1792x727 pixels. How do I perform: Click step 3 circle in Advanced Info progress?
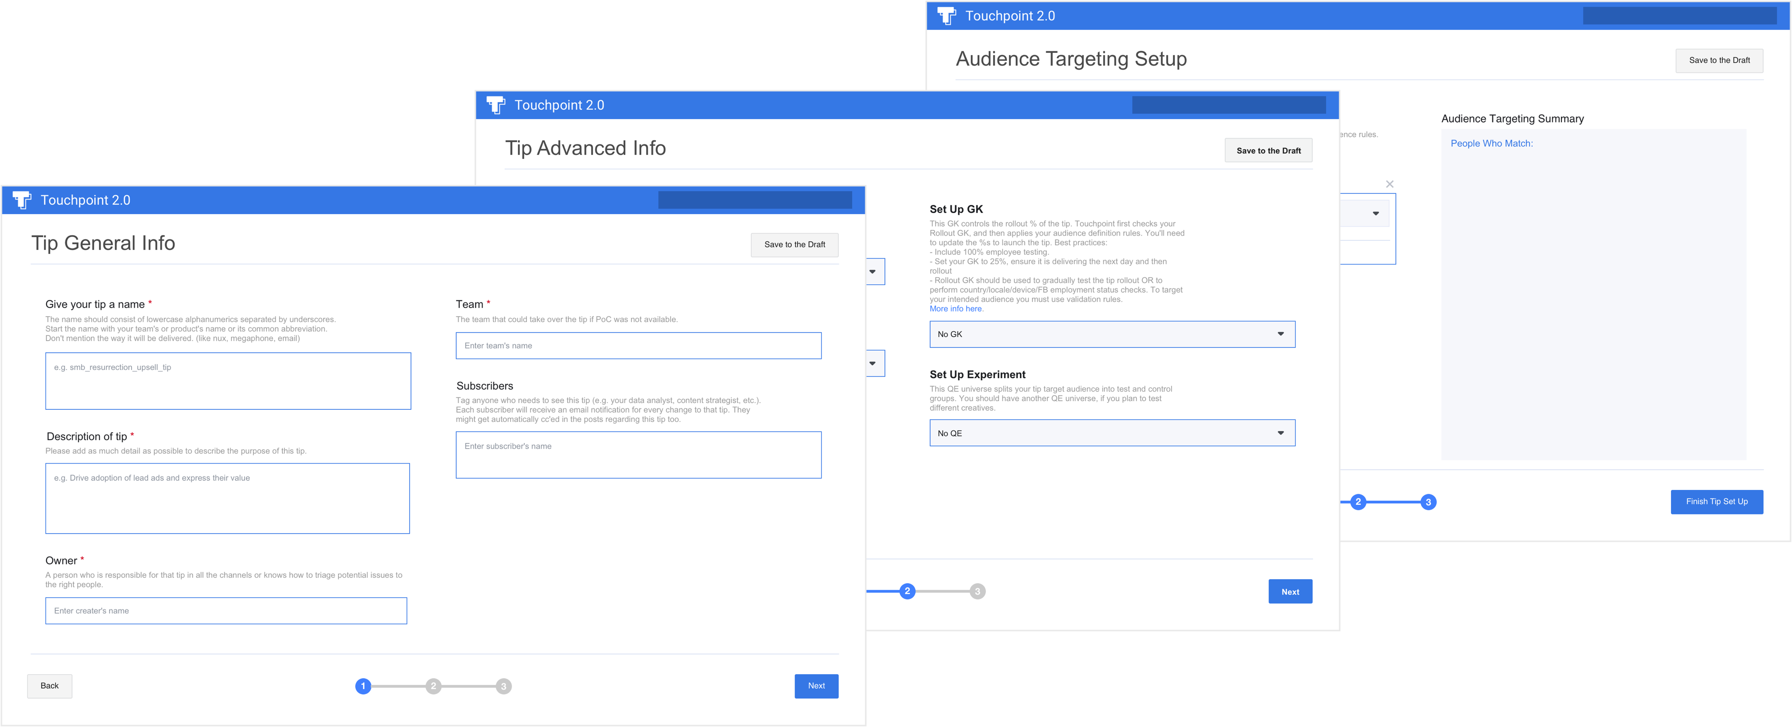point(978,592)
